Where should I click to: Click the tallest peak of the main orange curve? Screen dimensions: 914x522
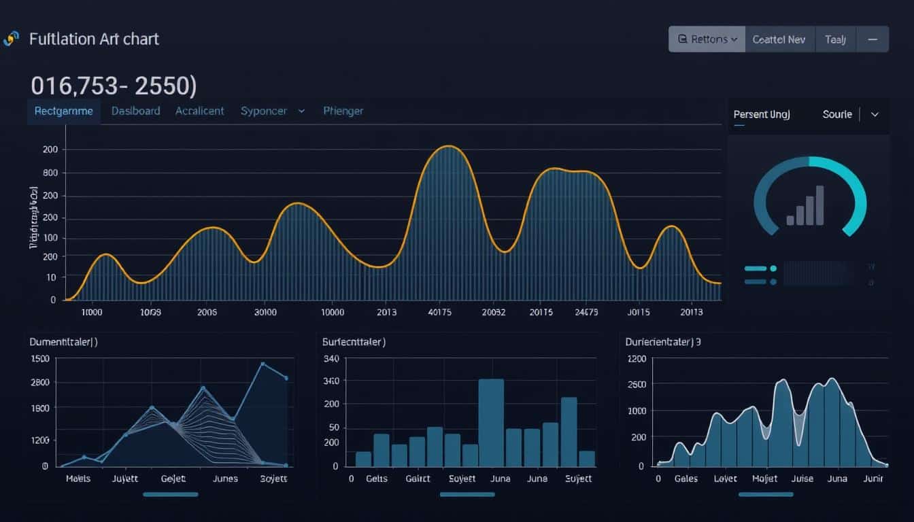pos(447,146)
